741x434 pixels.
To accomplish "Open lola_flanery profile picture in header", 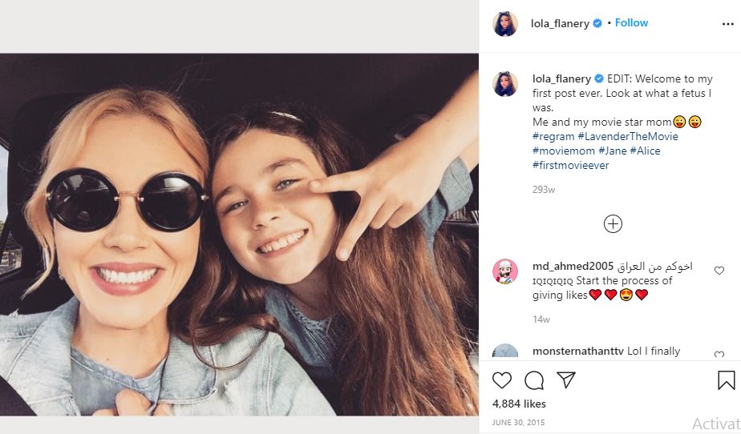I will point(505,23).
